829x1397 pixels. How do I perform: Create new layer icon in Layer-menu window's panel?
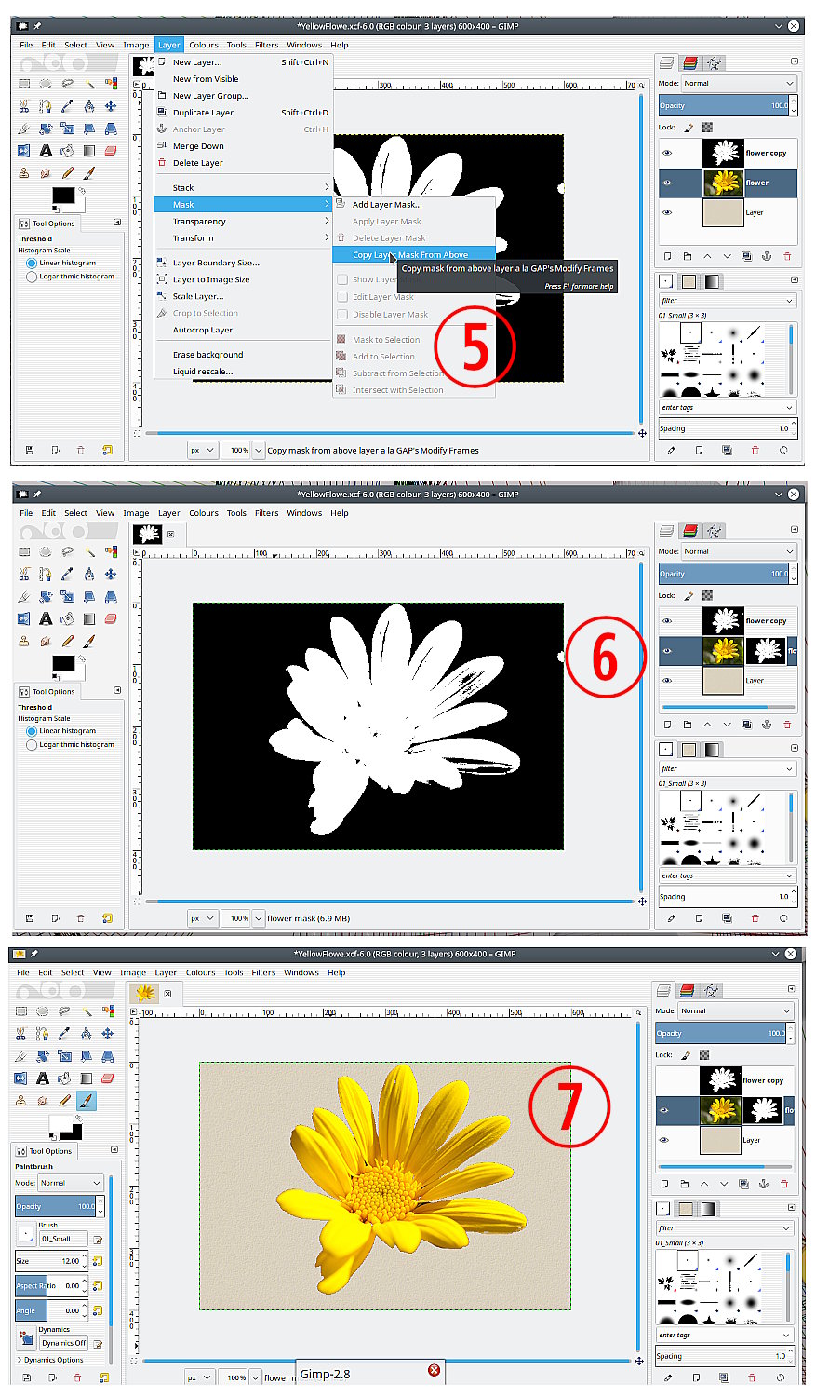[x=667, y=256]
